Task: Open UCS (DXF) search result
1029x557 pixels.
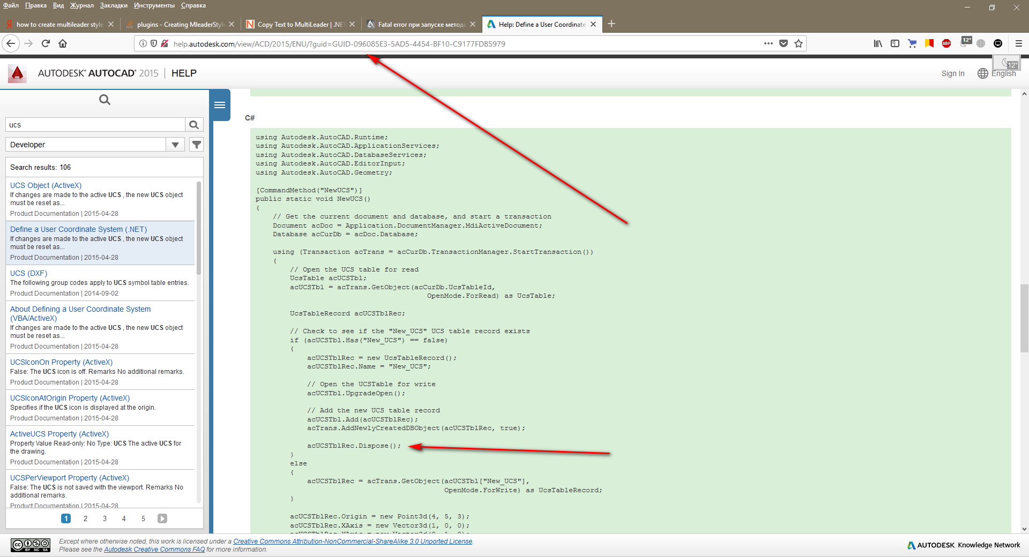Action: 28,273
